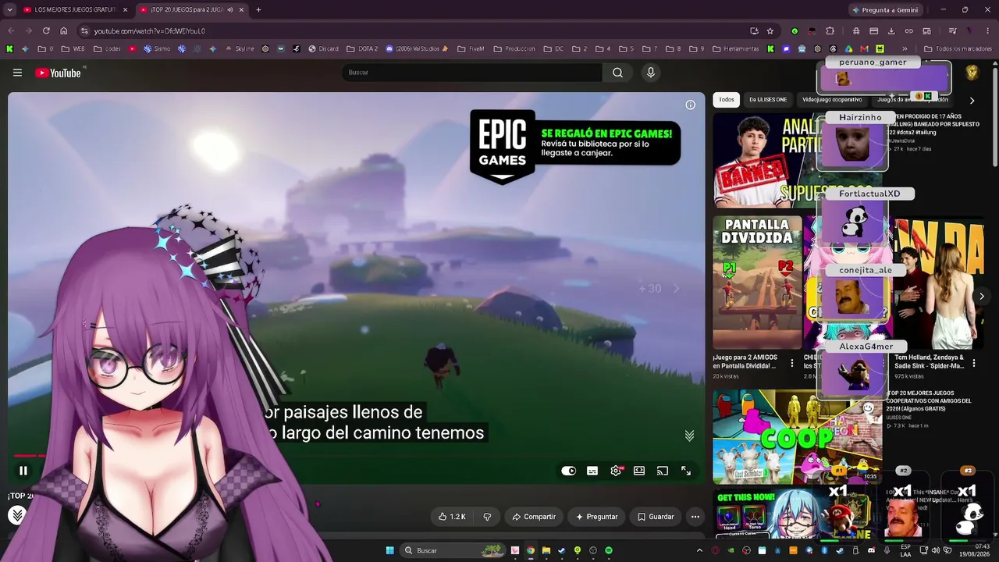Show more filter chips with arrow
Image resolution: width=999 pixels, height=562 pixels.
972,100
